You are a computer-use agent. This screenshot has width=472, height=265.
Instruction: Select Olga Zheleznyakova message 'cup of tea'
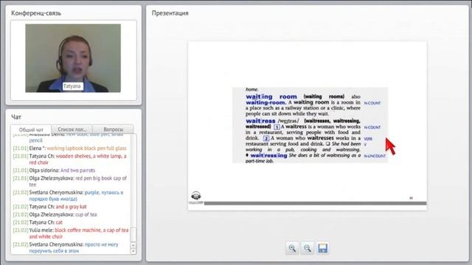[55, 214]
